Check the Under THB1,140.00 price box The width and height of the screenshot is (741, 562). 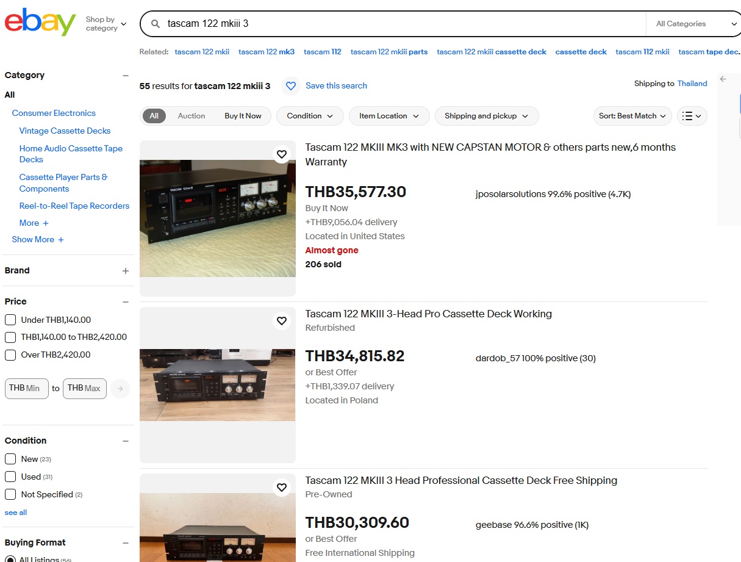click(x=10, y=320)
